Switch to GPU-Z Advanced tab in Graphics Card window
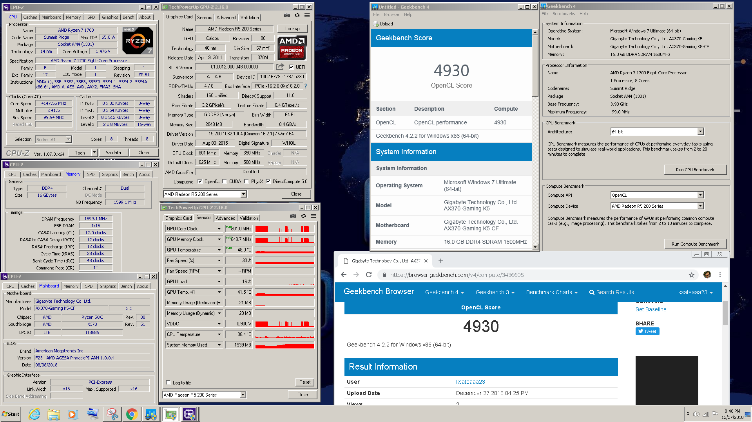752x422 pixels. pos(226,18)
